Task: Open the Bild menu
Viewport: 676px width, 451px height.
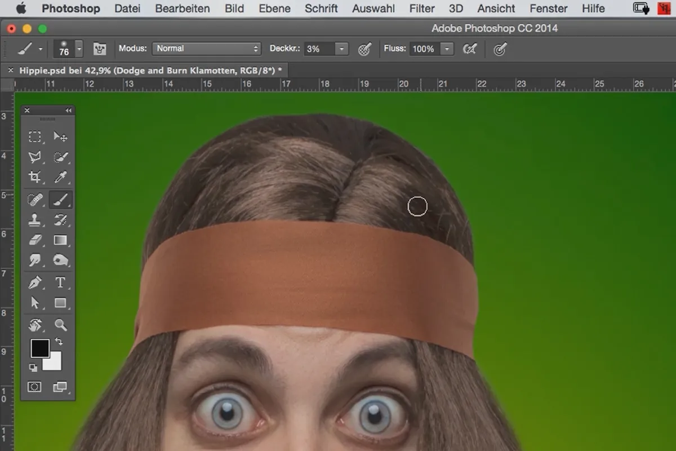Action: pos(234,8)
